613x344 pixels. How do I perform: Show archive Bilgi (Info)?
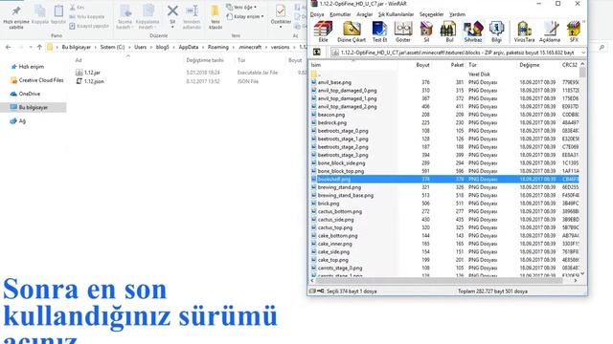(x=496, y=32)
